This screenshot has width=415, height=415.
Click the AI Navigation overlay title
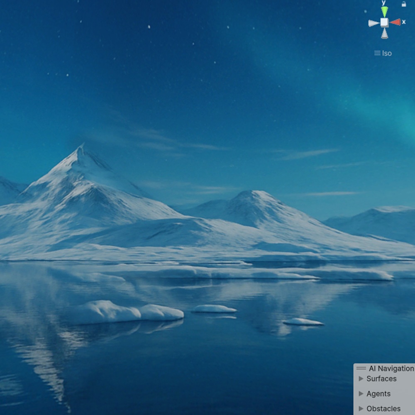click(391, 369)
